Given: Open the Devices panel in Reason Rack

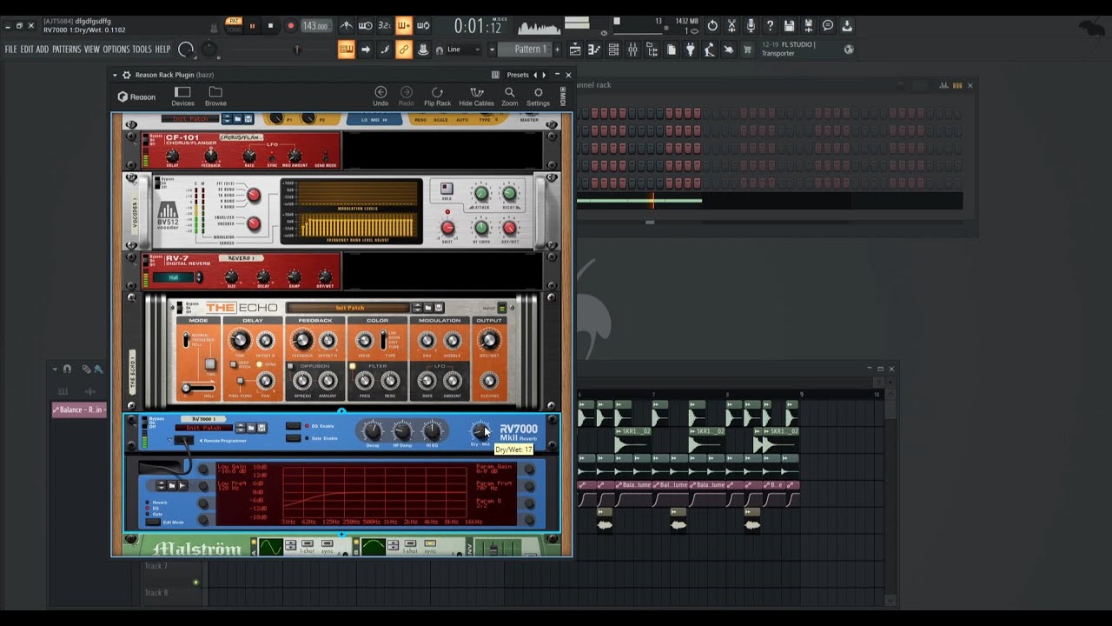Looking at the screenshot, I should tap(182, 96).
